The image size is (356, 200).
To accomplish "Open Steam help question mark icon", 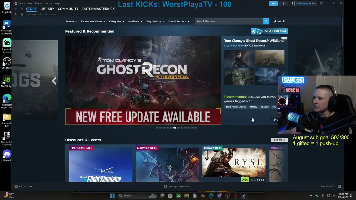I will coord(292,3).
